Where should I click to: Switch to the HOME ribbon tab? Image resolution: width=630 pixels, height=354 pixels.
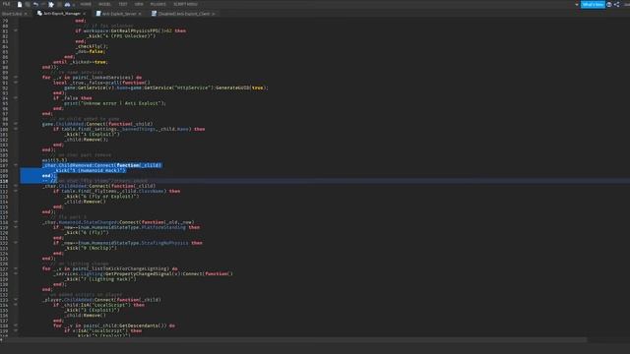86,4
